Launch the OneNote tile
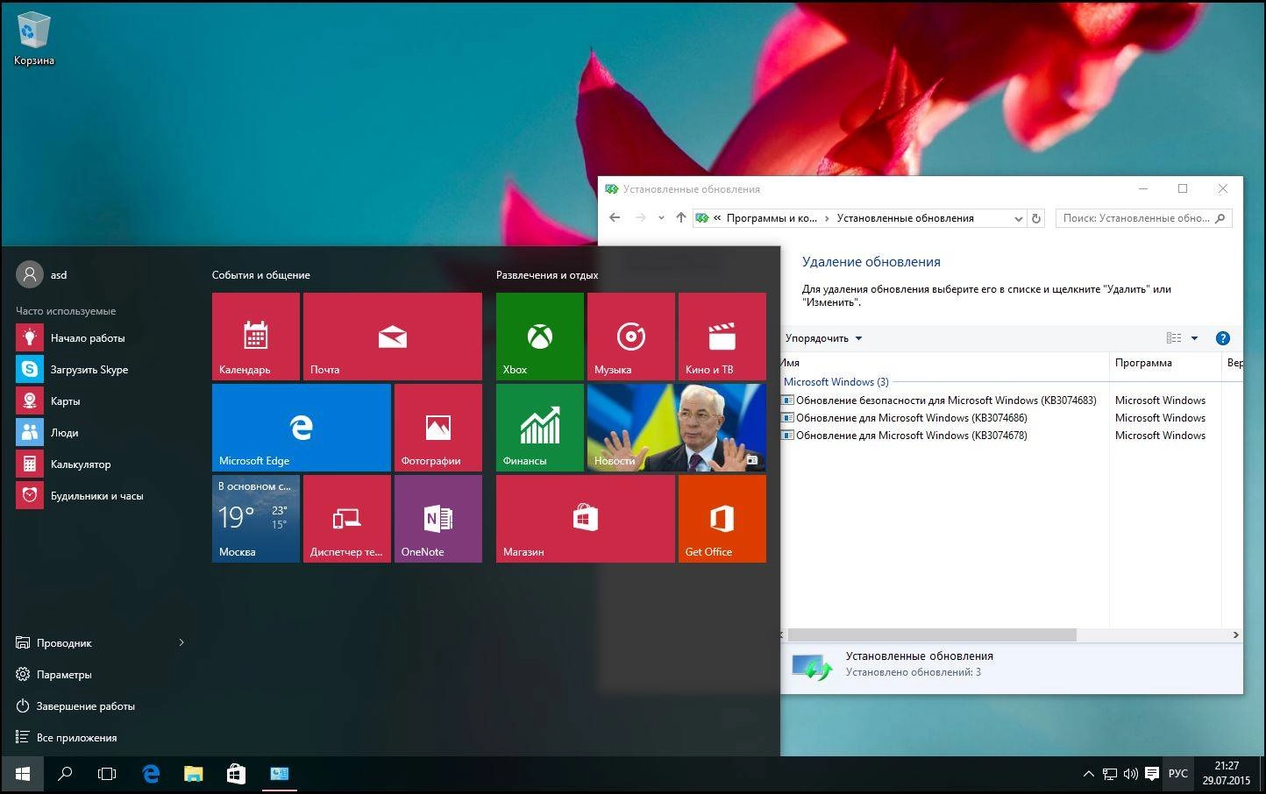1266x794 pixels. (x=438, y=519)
